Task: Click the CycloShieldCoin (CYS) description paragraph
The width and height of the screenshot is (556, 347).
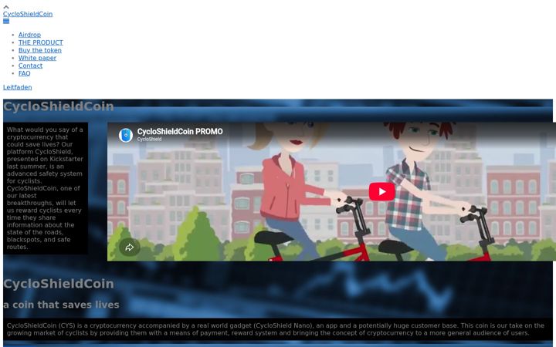Action: coord(278,329)
